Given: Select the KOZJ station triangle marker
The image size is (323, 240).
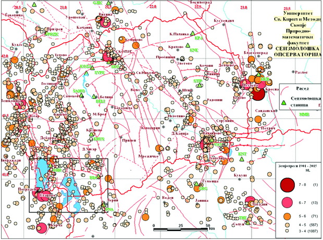Looking at the screenshot, I should pyautogui.click(x=92, y=67).
